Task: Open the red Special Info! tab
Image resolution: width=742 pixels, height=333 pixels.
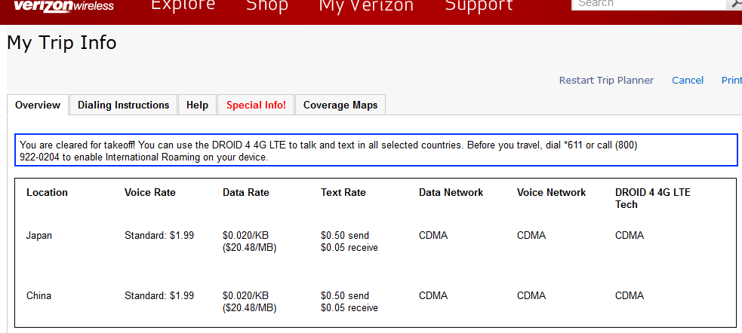Action: point(256,105)
